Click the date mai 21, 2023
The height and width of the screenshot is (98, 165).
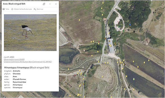[x=9, y=57]
